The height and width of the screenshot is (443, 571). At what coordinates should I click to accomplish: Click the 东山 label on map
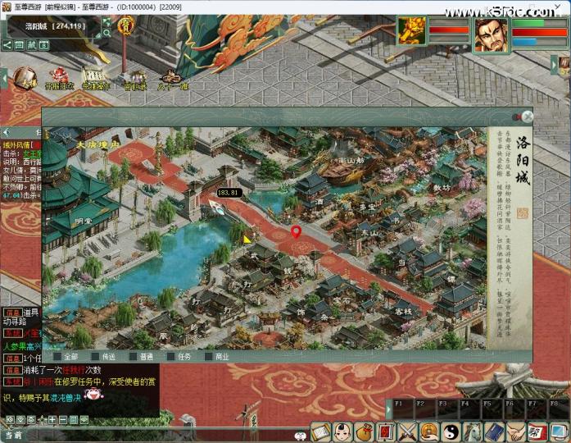369,233
